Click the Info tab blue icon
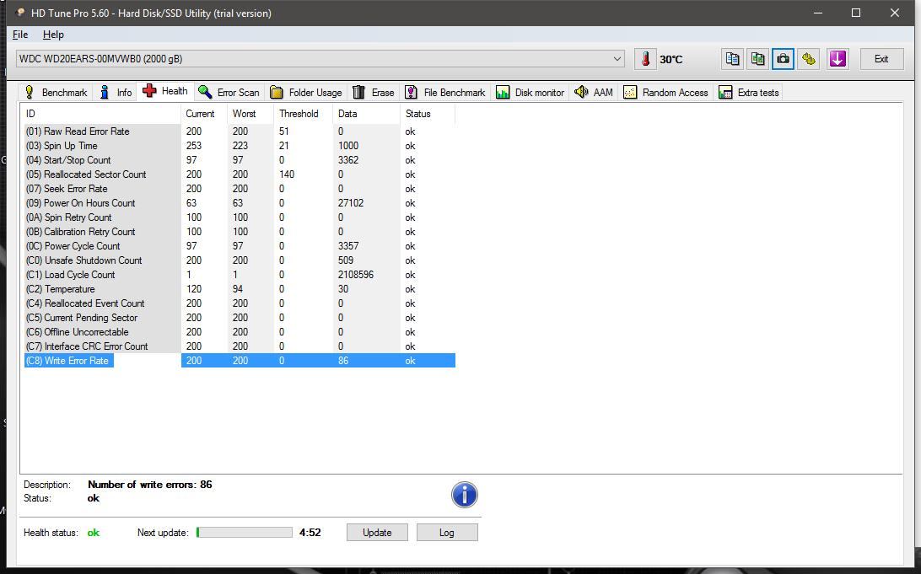The image size is (921, 574). pyautogui.click(x=105, y=92)
